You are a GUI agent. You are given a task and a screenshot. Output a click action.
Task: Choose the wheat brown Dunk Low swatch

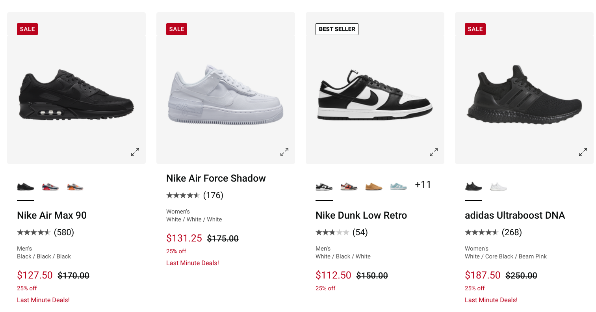click(x=373, y=187)
